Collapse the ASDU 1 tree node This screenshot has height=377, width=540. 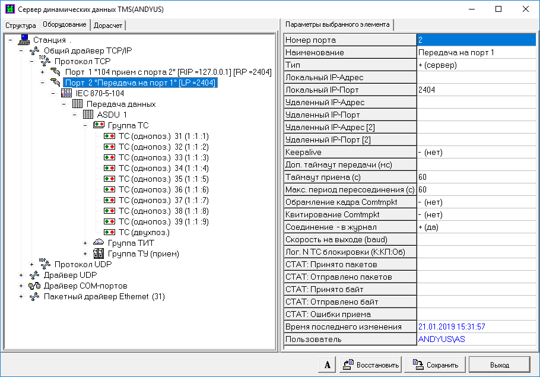[75, 115]
